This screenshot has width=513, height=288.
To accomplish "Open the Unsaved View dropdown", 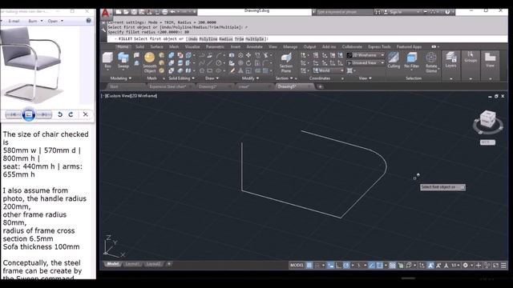I will point(366,62).
